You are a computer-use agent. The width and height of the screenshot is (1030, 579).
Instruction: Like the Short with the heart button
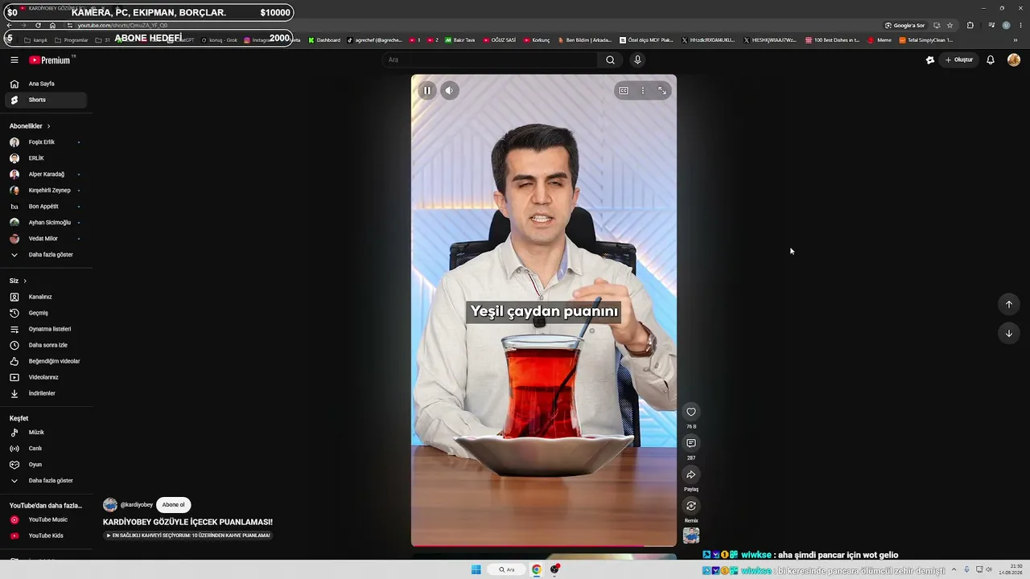[690, 412]
